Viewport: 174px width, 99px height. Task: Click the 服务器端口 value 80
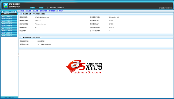pos(36,27)
